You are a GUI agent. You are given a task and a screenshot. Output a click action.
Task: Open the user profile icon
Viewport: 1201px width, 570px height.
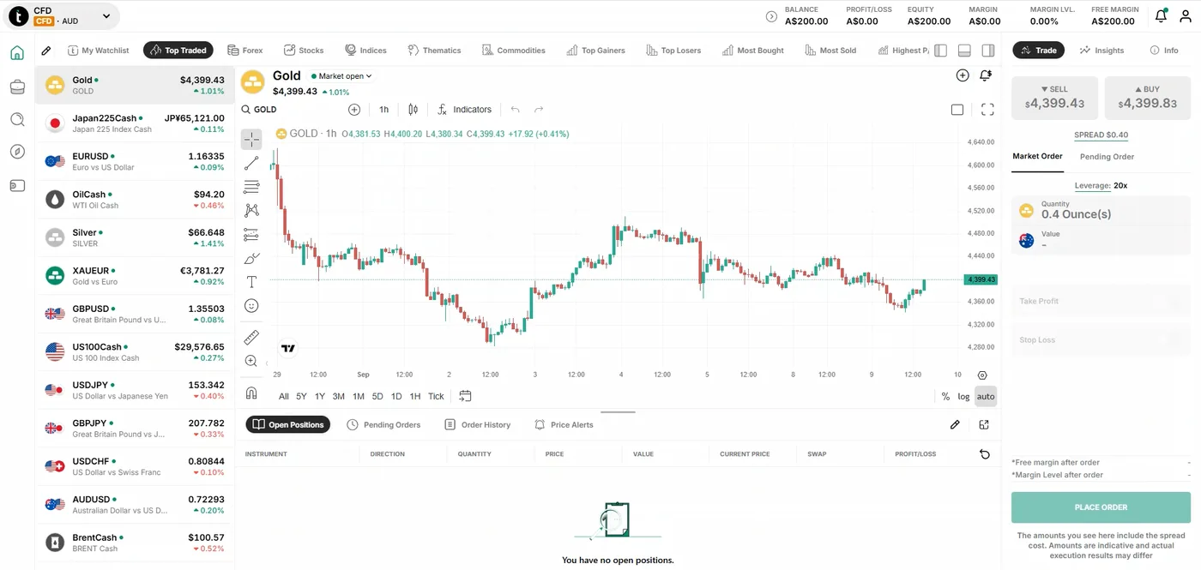coord(1186,15)
